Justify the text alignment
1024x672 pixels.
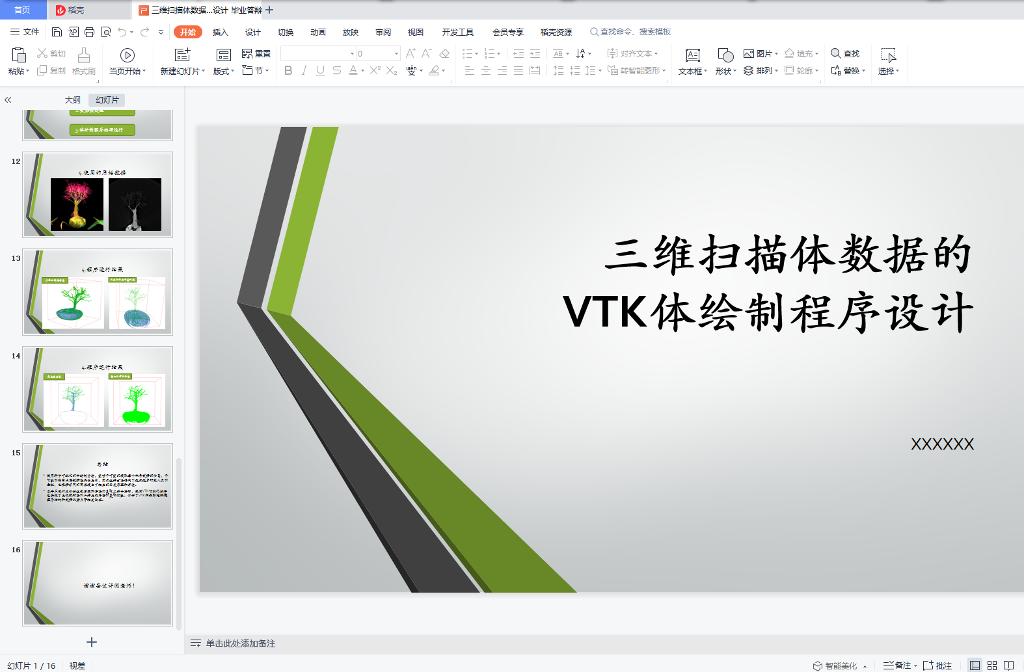pyautogui.click(x=519, y=70)
